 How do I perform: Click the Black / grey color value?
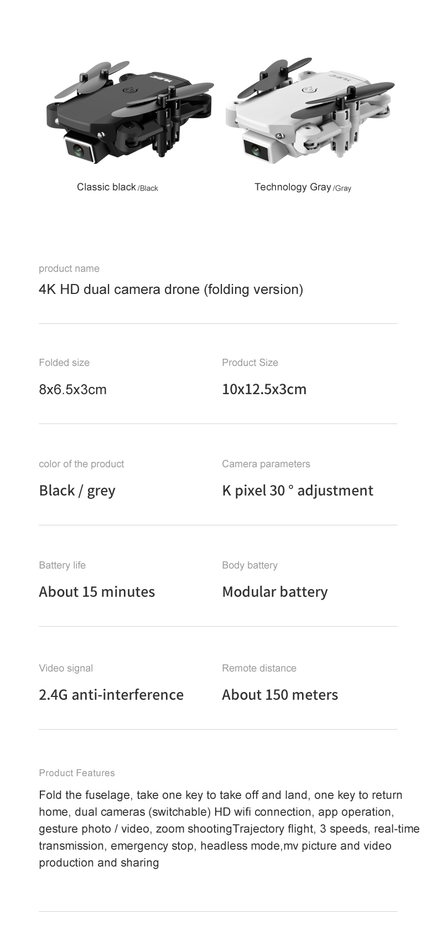(77, 490)
